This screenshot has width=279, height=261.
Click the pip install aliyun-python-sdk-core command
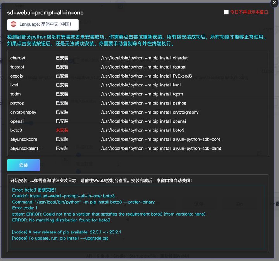(x=161, y=139)
